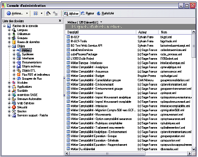Select Métier Comptabilité - Budget row
This screenshot has width=198, height=157.
(129, 76)
